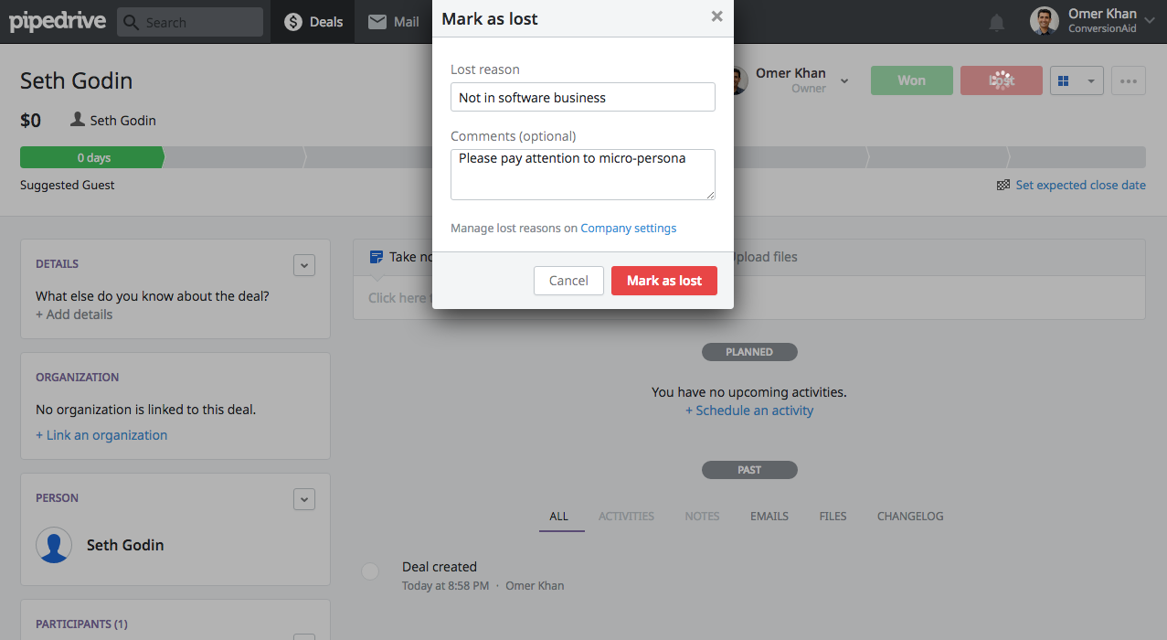Open the Company settings link
Image resolution: width=1167 pixels, height=640 pixels.
click(x=628, y=229)
